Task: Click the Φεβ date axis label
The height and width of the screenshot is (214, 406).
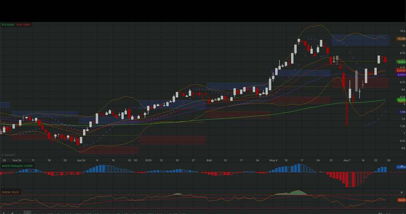Action: pos(209,160)
